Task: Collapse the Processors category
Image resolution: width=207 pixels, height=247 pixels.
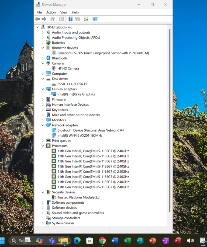Action: pos(43,146)
